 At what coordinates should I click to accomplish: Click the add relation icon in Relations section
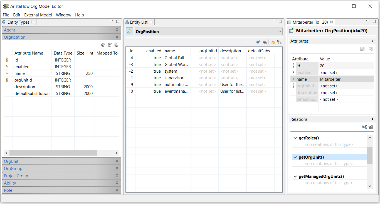pos(364,127)
